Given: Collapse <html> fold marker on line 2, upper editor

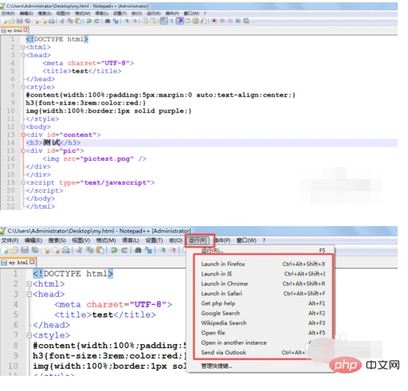Looking at the screenshot, I should 23,47.
